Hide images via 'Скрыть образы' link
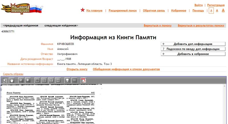 click(x=13, y=74)
